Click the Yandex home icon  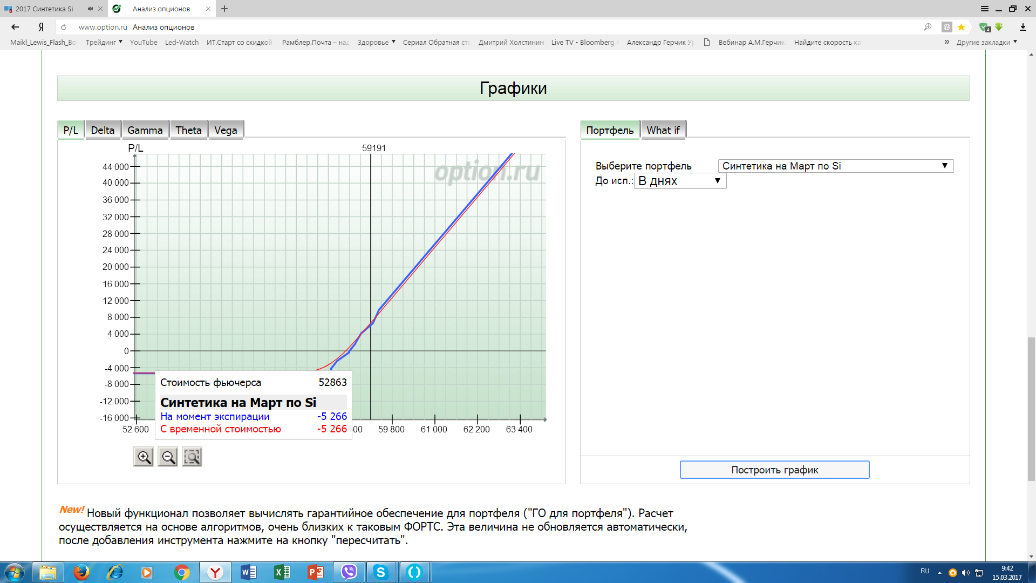pos(41,27)
